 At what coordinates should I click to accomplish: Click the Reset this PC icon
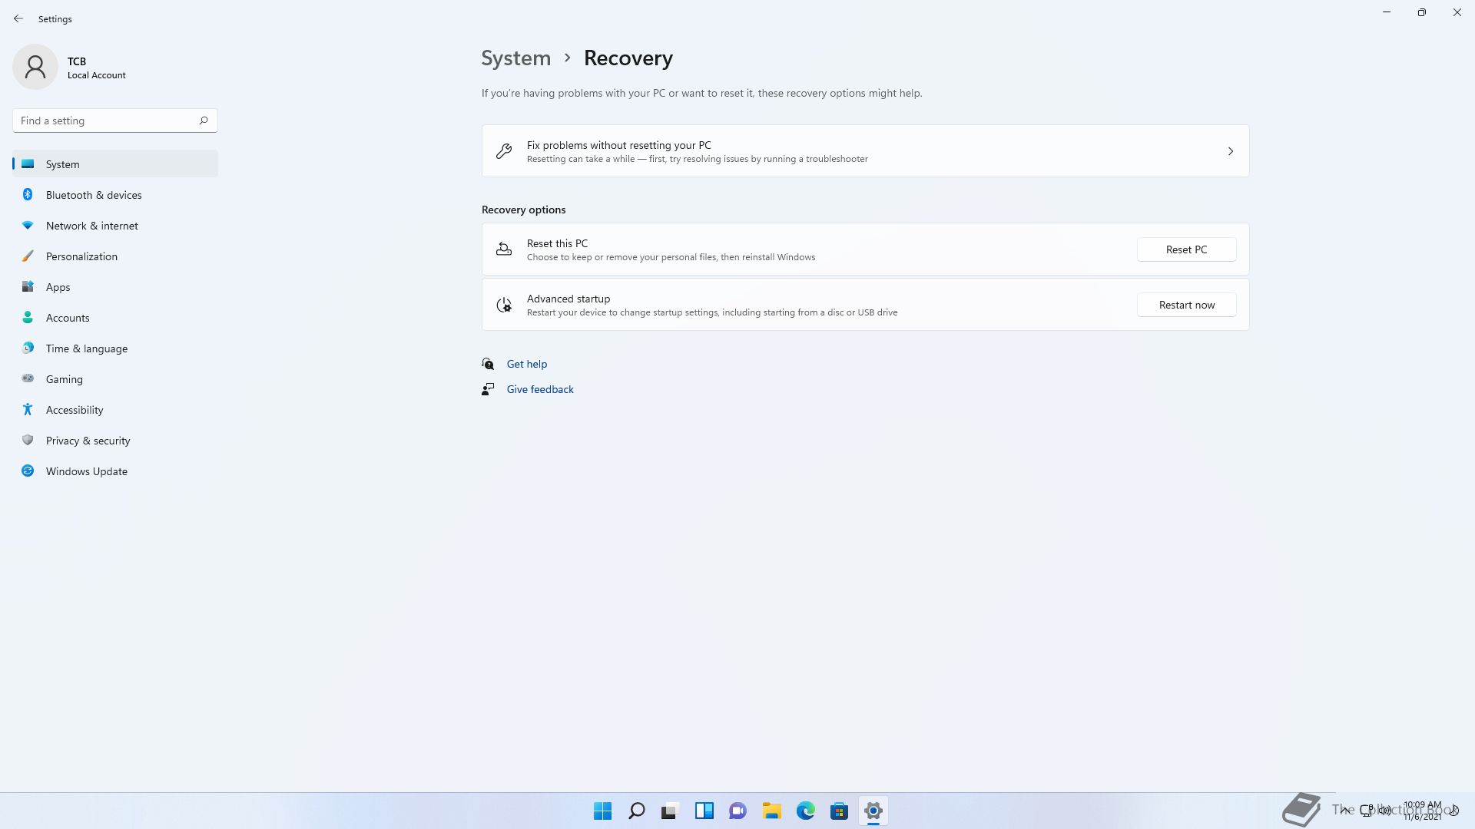point(504,249)
